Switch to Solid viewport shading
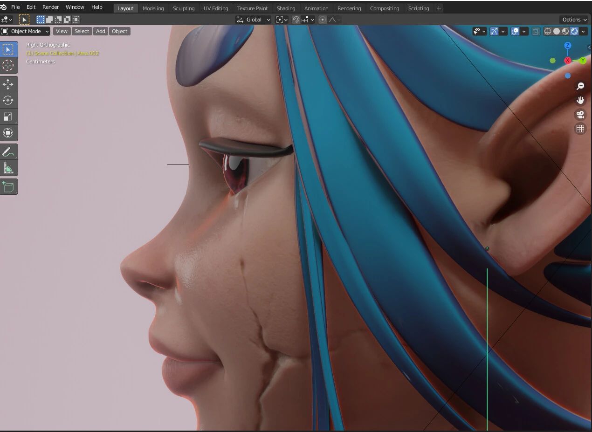The image size is (592, 432). (x=557, y=31)
